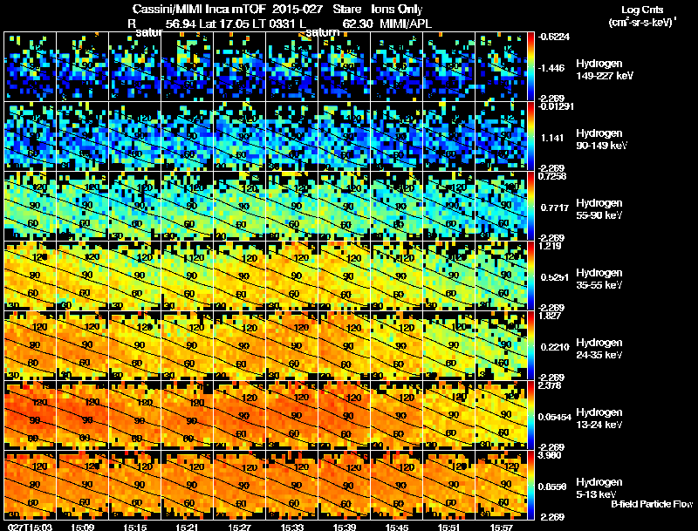
Task: Click the colorbar maximum value 2.378
Action: point(550,385)
